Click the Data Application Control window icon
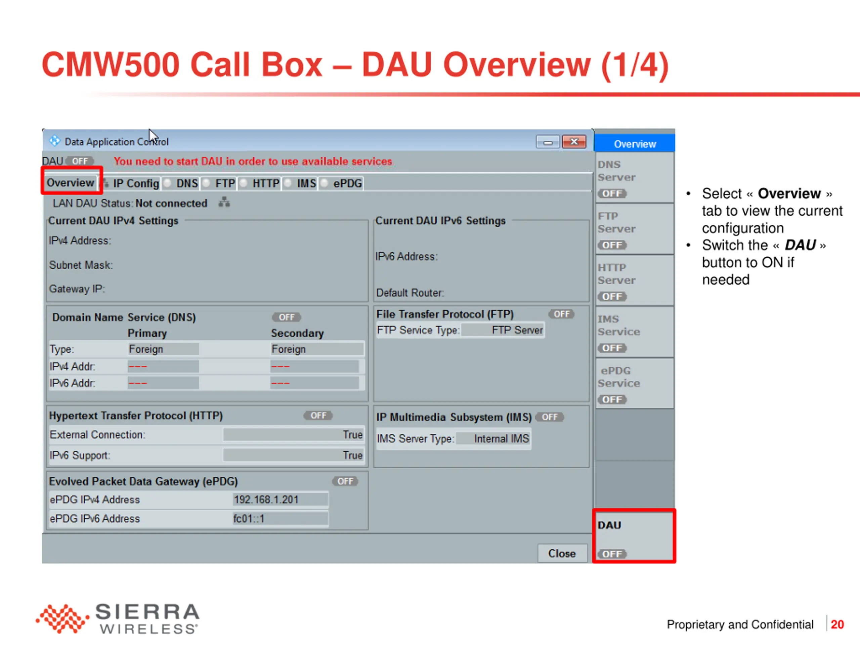Screen dimensions: 860x645 (x=55, y=141)
